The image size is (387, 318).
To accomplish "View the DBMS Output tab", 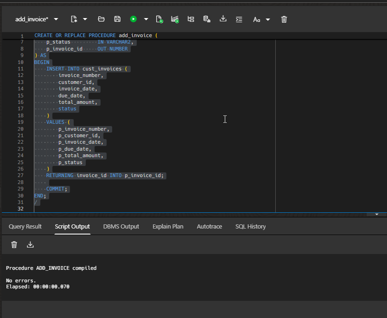I will pyautogui.click(x=121, y=227).
